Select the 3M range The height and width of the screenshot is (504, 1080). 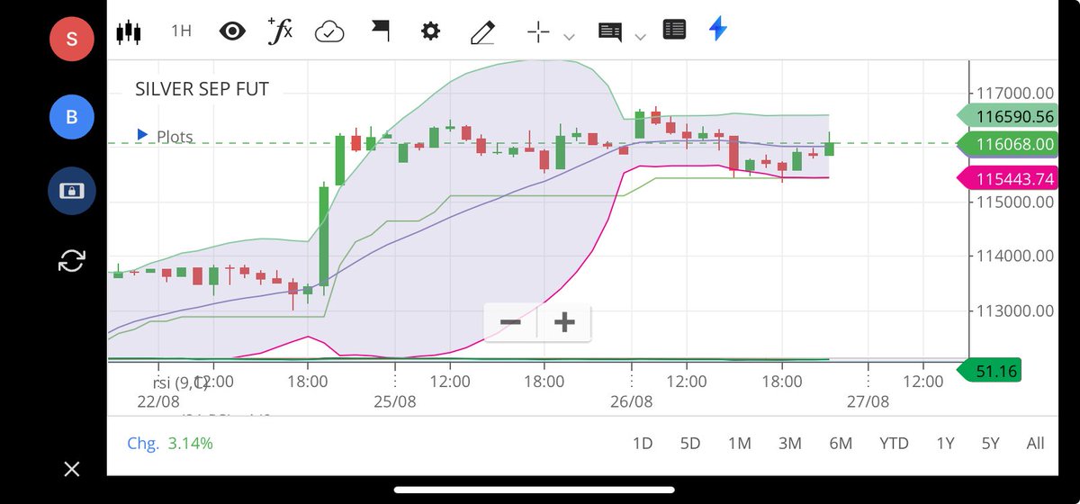click(x=790, y=444)
